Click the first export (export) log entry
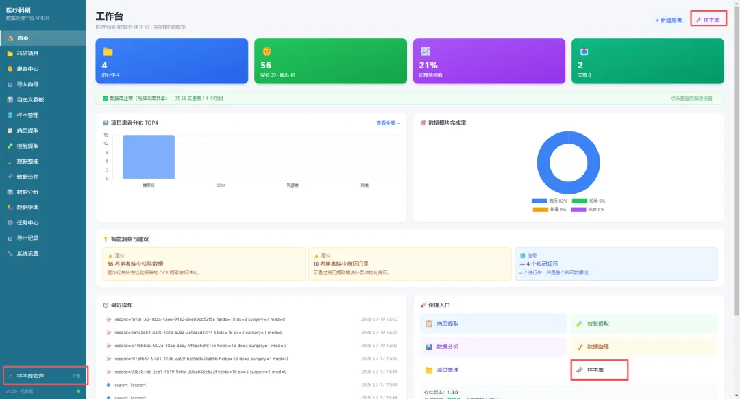740x399 pixels. tap(251, 385)
